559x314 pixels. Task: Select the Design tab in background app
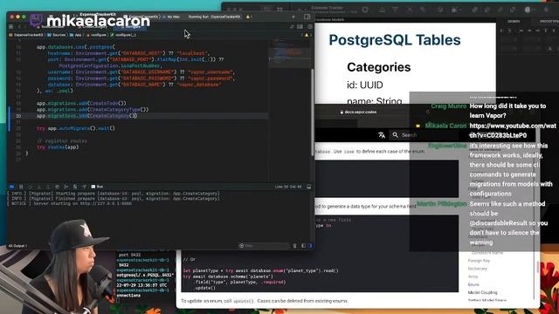pyautogui.click(x=514, y=21)
